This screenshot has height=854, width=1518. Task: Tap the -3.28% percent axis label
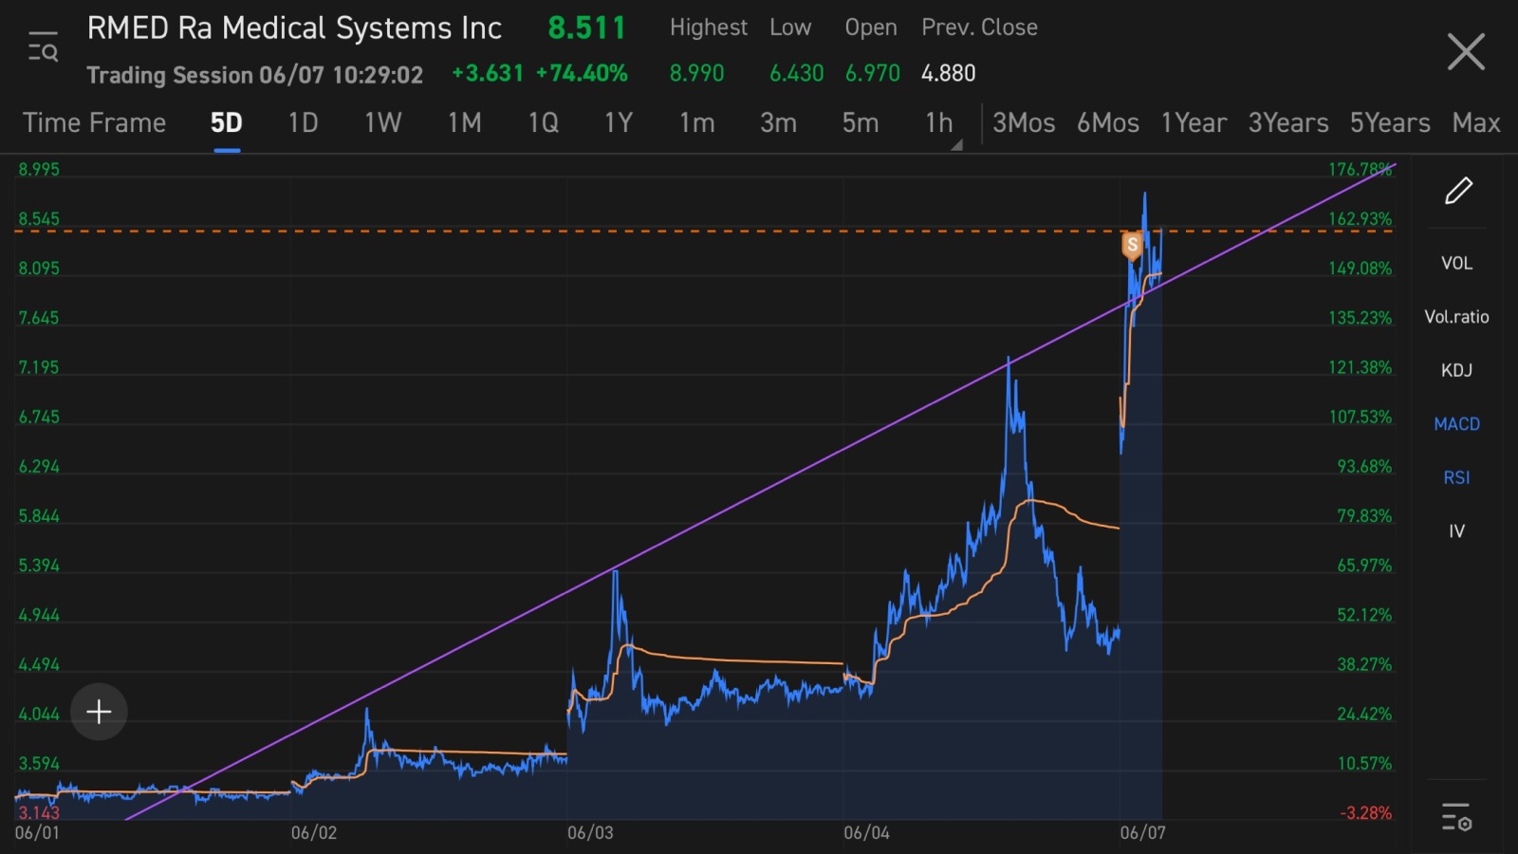[1365, 813]
